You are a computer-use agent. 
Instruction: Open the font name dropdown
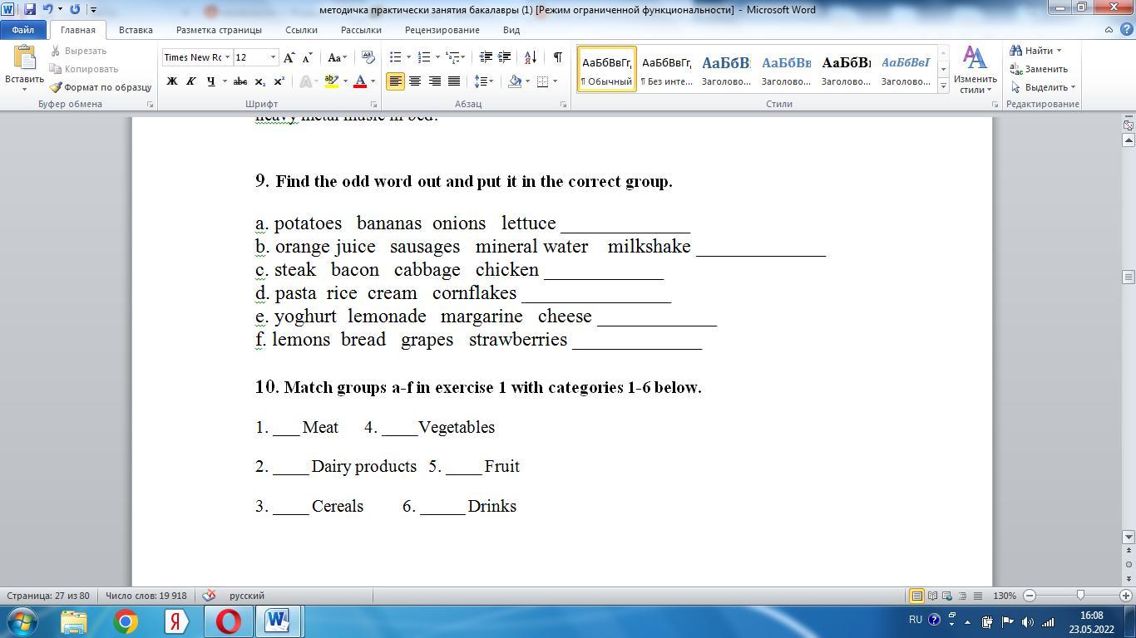[227, 57]
